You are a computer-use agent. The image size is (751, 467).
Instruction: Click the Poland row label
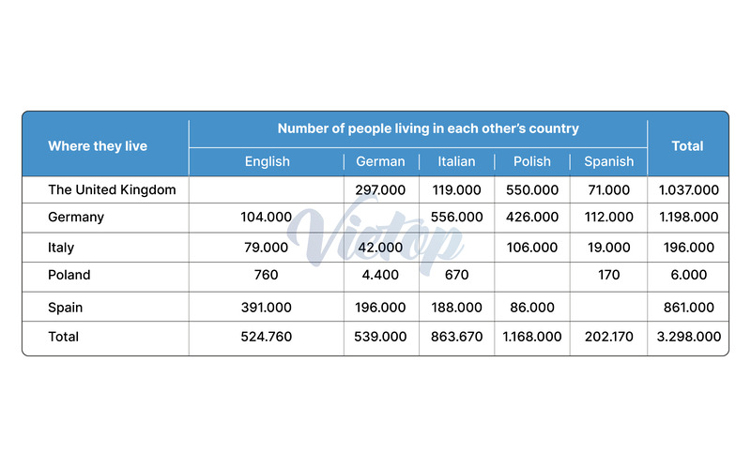point(69,275)
